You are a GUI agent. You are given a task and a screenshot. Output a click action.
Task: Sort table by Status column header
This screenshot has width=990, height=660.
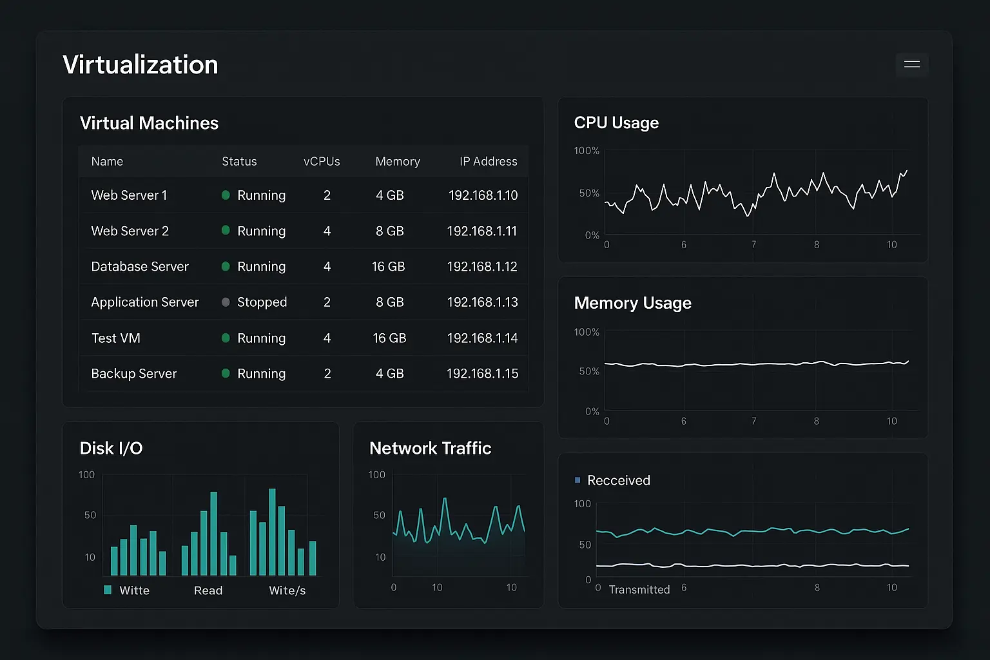pyautogui.click(x=239, y=161)
